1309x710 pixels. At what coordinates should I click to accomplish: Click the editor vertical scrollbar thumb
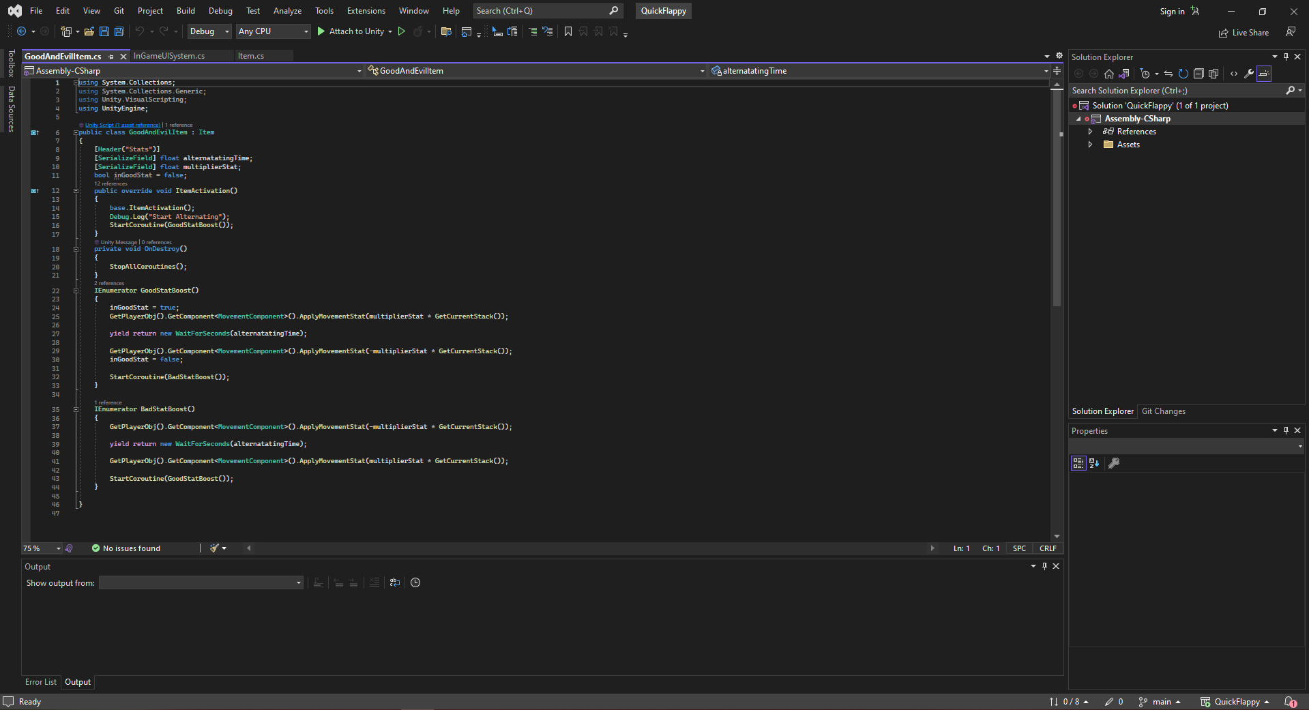pos(1057,198)
